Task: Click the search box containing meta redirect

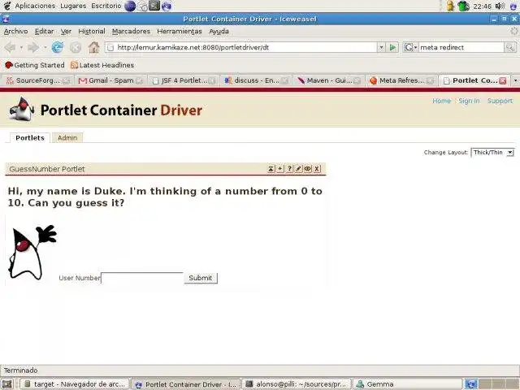Action: (x=461, y=47)
